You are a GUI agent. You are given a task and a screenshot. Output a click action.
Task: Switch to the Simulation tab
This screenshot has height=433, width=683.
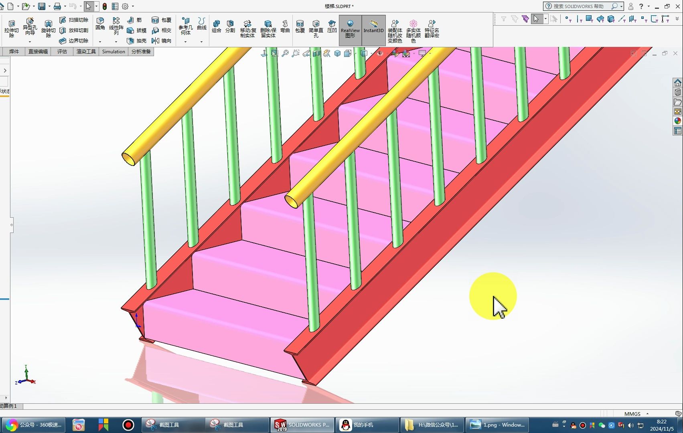coord(113,51)
